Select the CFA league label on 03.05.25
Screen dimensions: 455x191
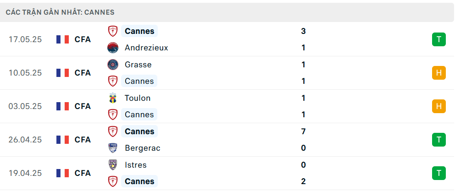click(x=83, y=106)
